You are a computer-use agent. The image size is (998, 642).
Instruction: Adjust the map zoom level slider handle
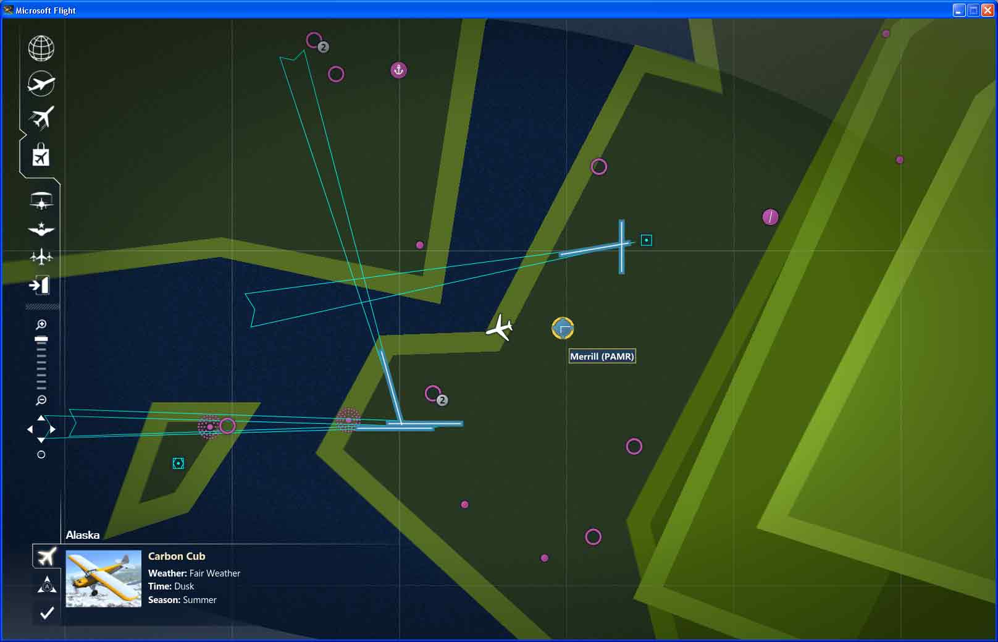(x=41, y=339)
